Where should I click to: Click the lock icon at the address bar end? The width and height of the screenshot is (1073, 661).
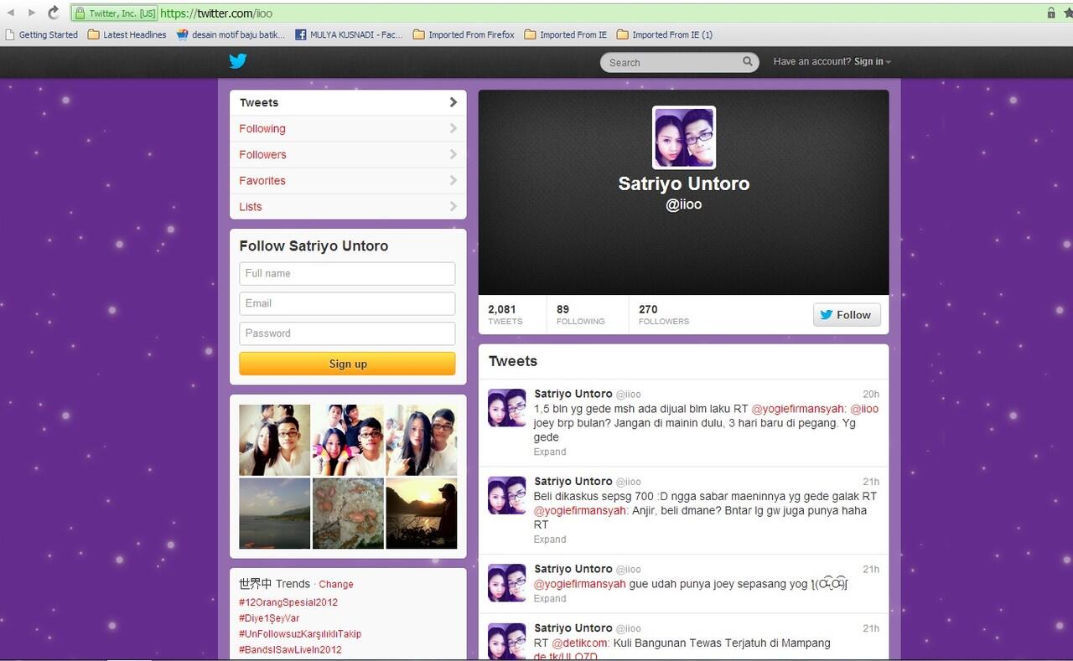pyautogui.click(x=1051, y=13)
